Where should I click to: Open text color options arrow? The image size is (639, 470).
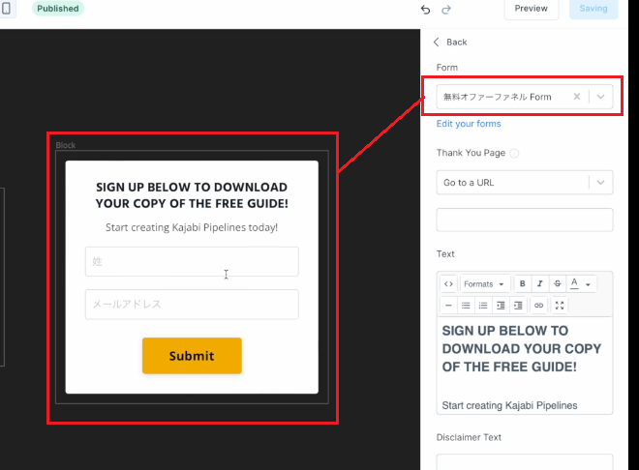(588, 284)
